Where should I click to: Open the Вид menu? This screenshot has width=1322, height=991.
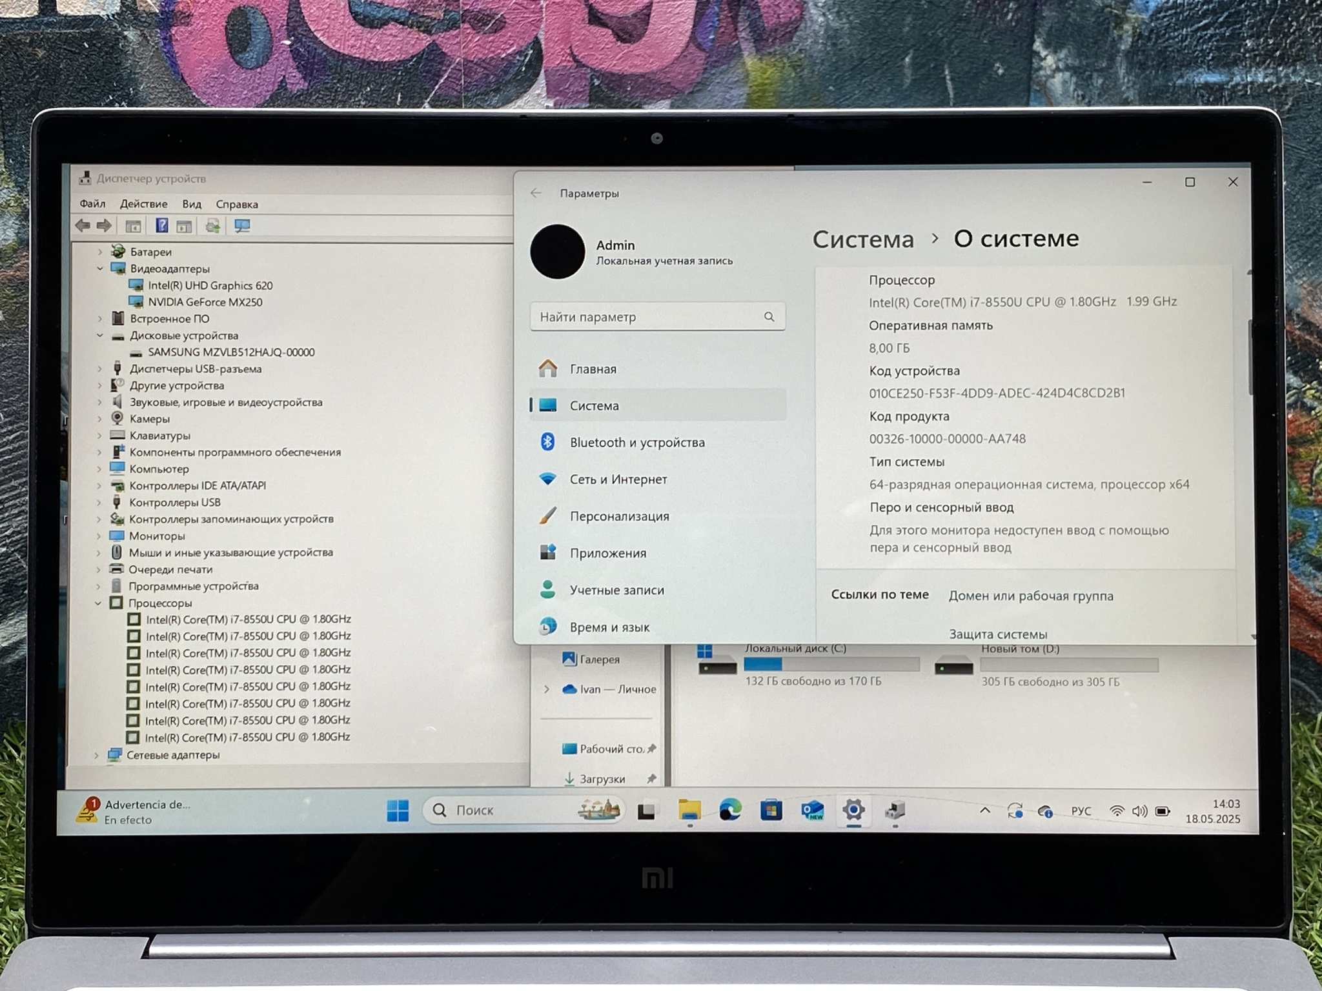click(x=192, y=204)
